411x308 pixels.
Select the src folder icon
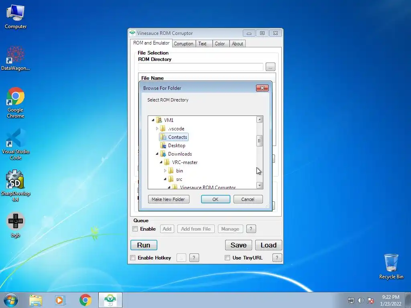(x=171, y=179)
